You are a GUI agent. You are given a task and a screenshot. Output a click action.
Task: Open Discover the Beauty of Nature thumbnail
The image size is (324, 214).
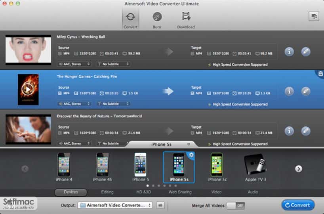coord(28,129)
